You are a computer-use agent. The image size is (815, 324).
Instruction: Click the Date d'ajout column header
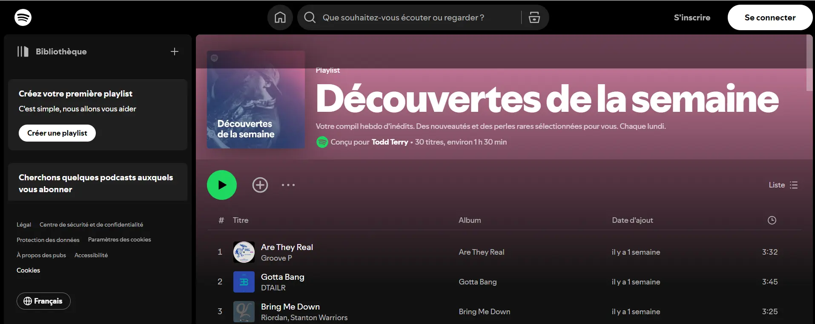coord(632,220)
